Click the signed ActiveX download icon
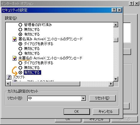Screen dimensions: 140x125 click(x=15, y=39)
